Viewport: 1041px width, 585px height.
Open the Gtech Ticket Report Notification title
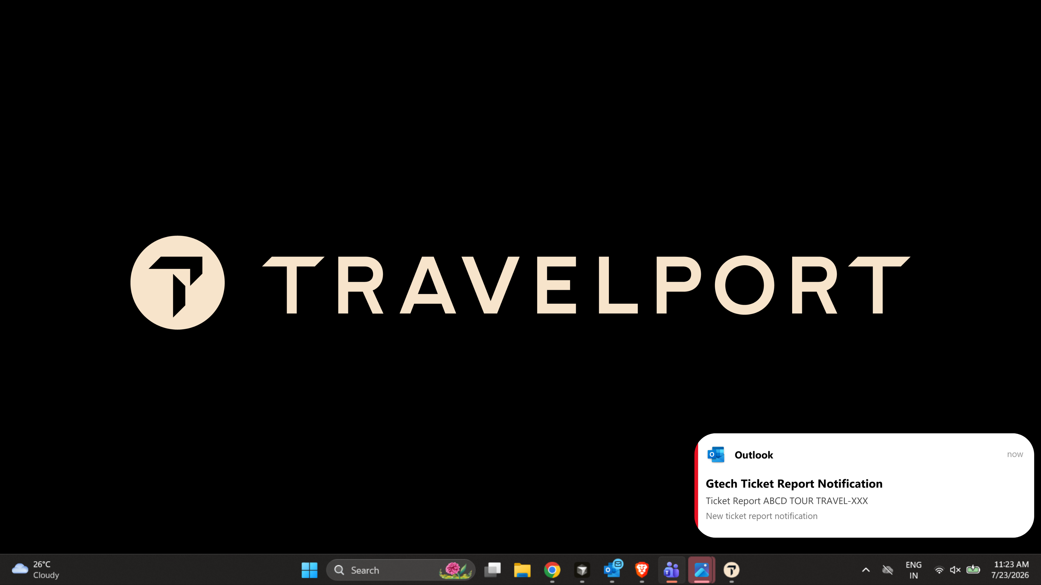(x=794, y=484)
